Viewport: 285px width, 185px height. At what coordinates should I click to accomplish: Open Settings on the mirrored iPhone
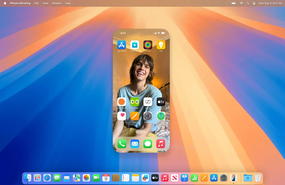click(x=148, y=116)
